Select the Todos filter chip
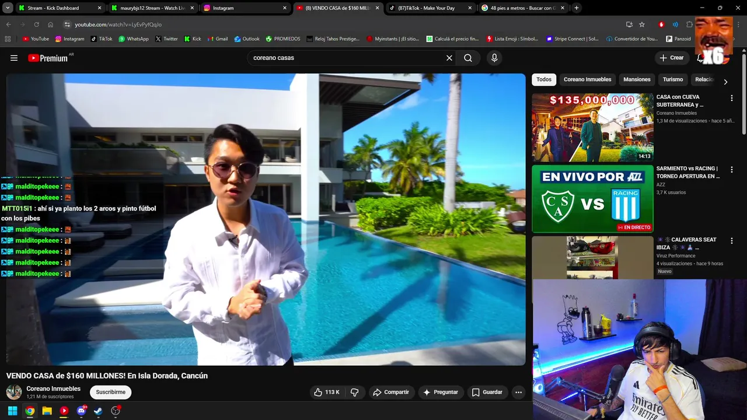Screen dimensions: 747x420 (544, 79)
